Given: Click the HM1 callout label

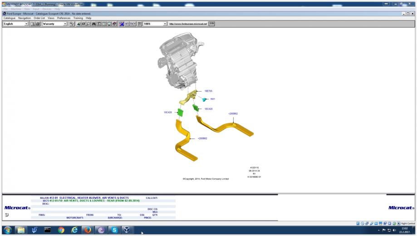Looking at the screenshot, I should tap(212, 99).
